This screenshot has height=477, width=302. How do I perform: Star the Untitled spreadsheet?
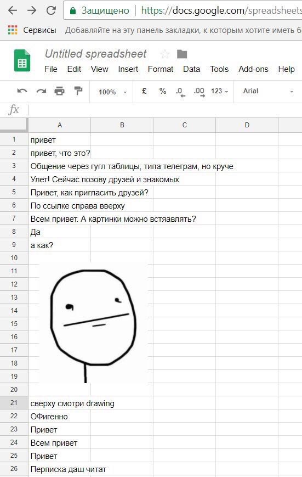coord(164,54)
